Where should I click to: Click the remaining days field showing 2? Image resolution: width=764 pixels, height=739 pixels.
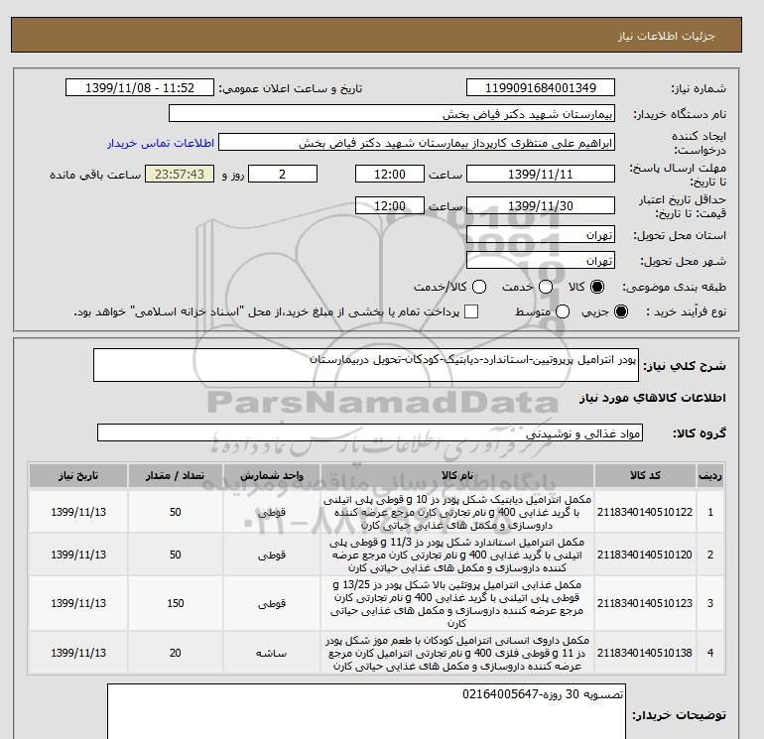click(x=283, y=174)
